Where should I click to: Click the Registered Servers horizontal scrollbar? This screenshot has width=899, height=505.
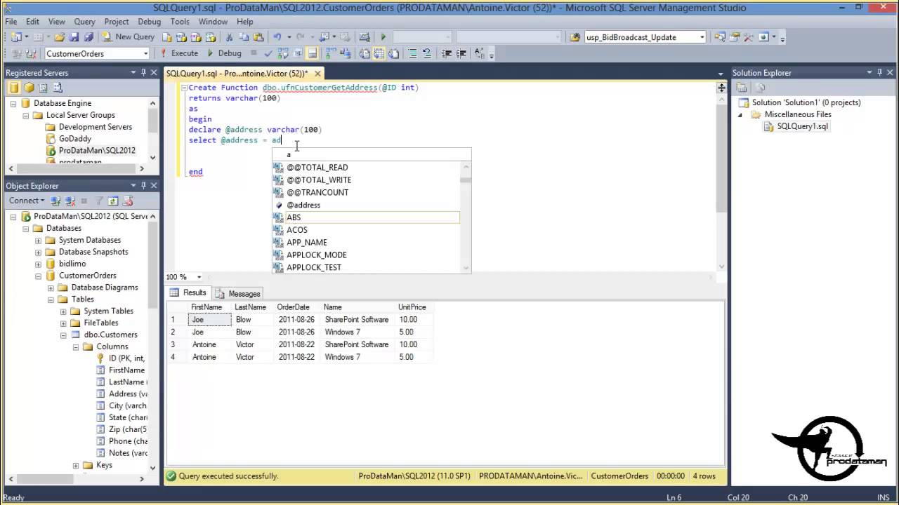pos(76,168)
